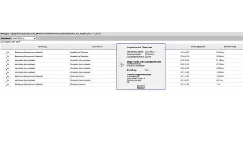Click the Werkordernummer line in popup
The image size is (243, 162).
point(139,57)
